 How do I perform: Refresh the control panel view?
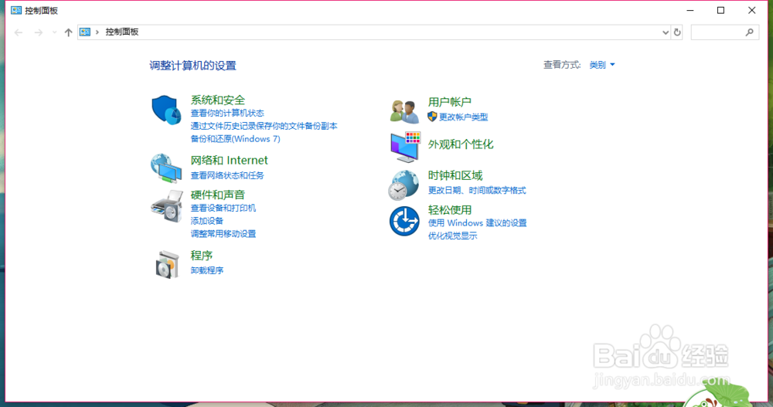click(x=677, y=32)
